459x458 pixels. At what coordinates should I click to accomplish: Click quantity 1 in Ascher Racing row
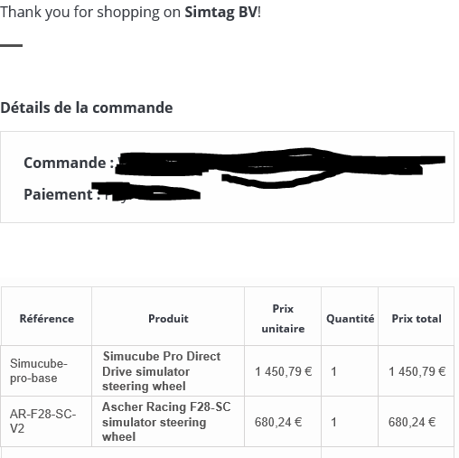(333, 422)
